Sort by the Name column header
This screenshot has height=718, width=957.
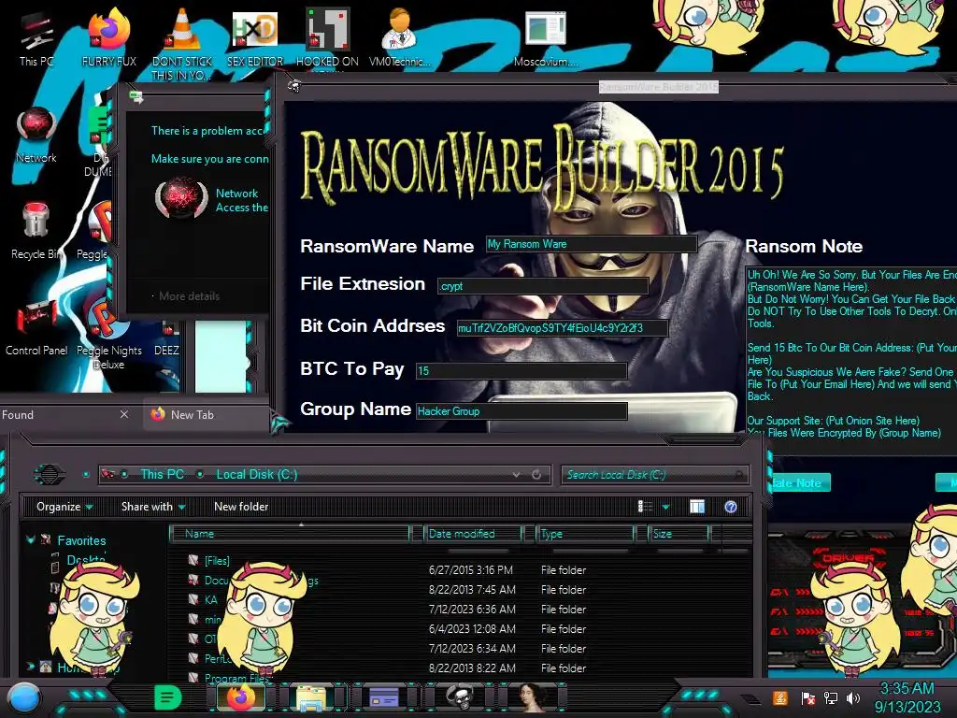(x=291, y=534)
